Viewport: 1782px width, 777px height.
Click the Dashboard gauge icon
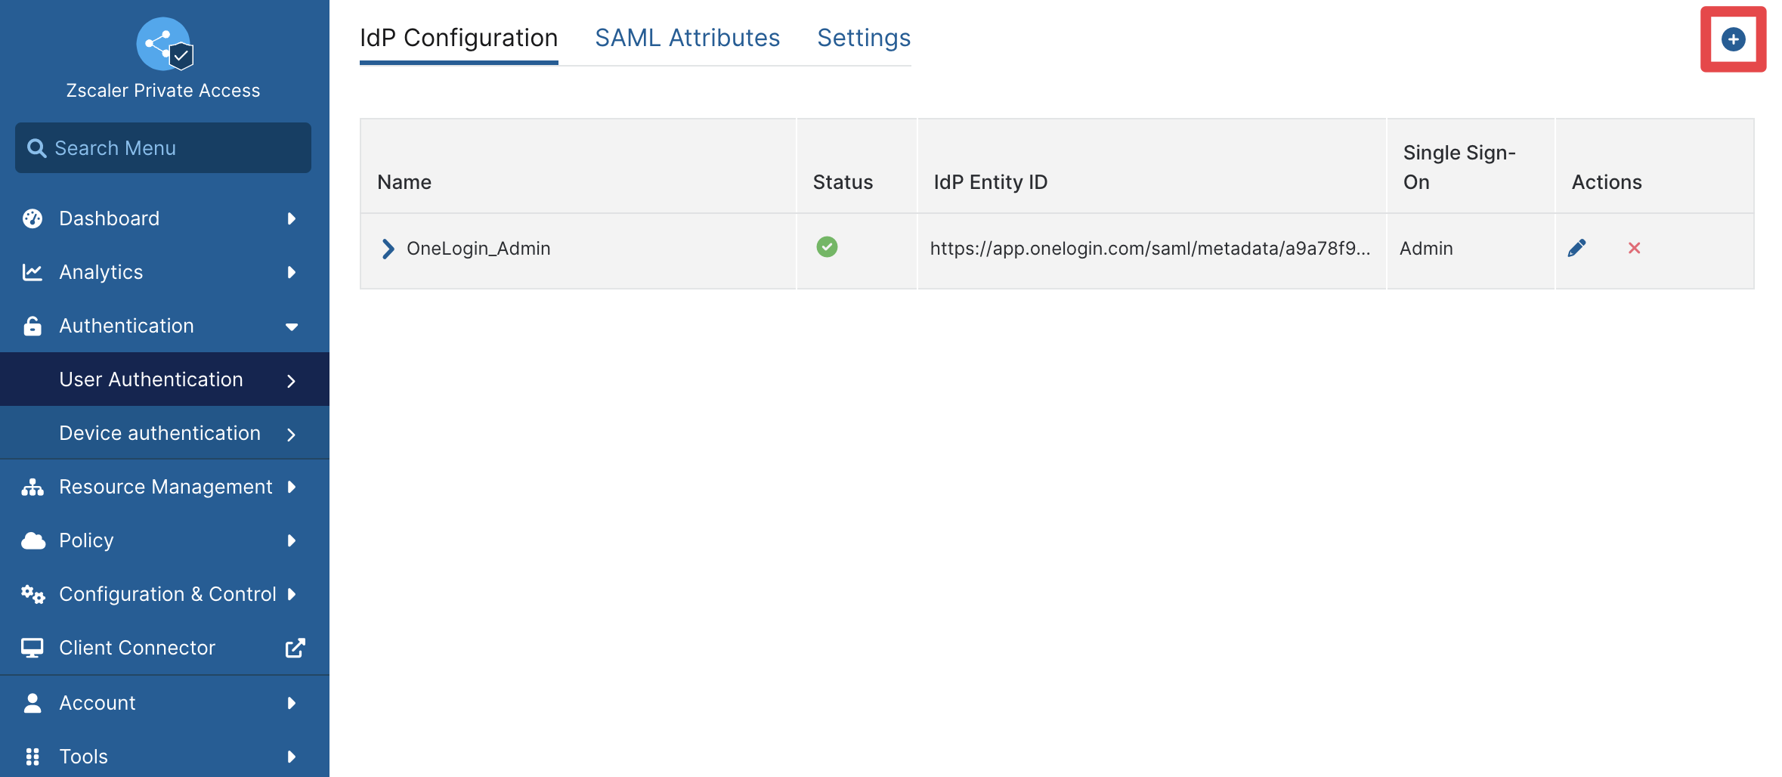pyautogui.click(x=32, y=218)
